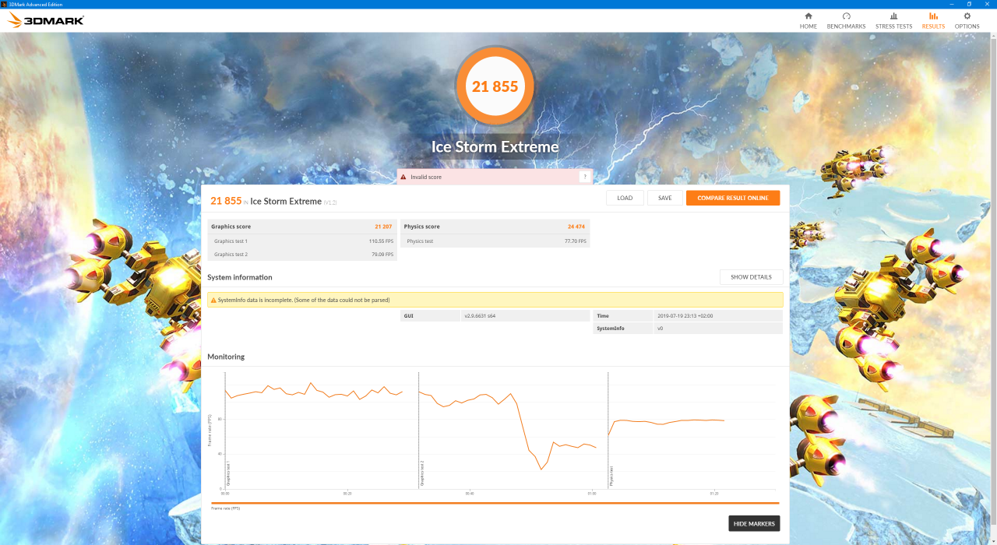Click the large 21 855 score circle
The image size is (997, 545).
495,86
